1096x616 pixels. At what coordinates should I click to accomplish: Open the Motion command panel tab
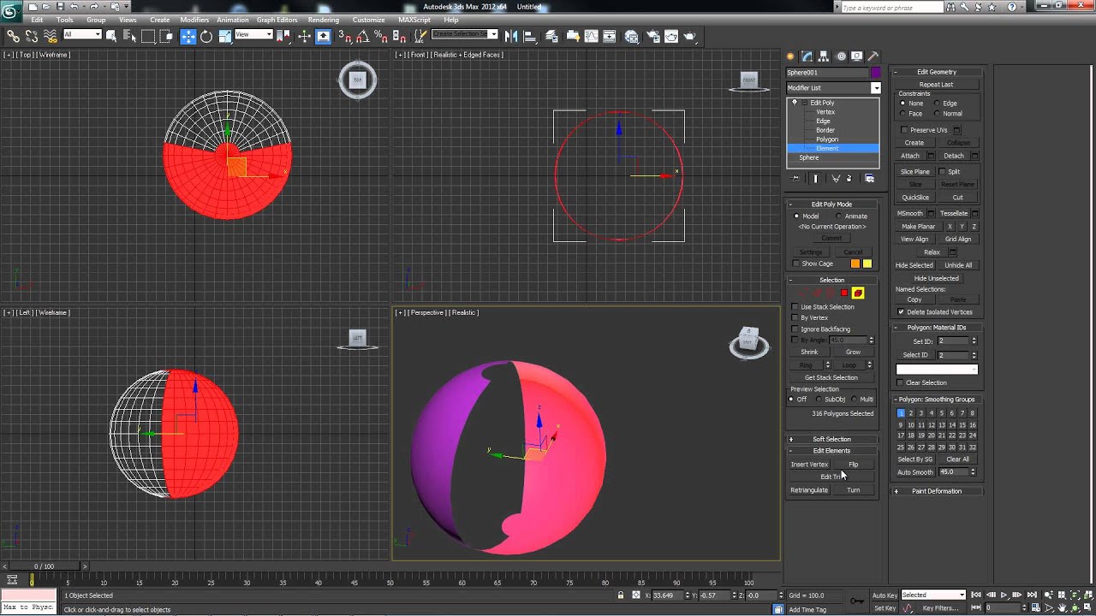coord(841,56)
